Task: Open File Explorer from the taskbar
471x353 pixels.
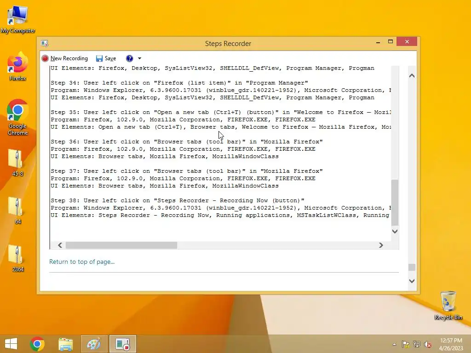Action: (65, 344)
